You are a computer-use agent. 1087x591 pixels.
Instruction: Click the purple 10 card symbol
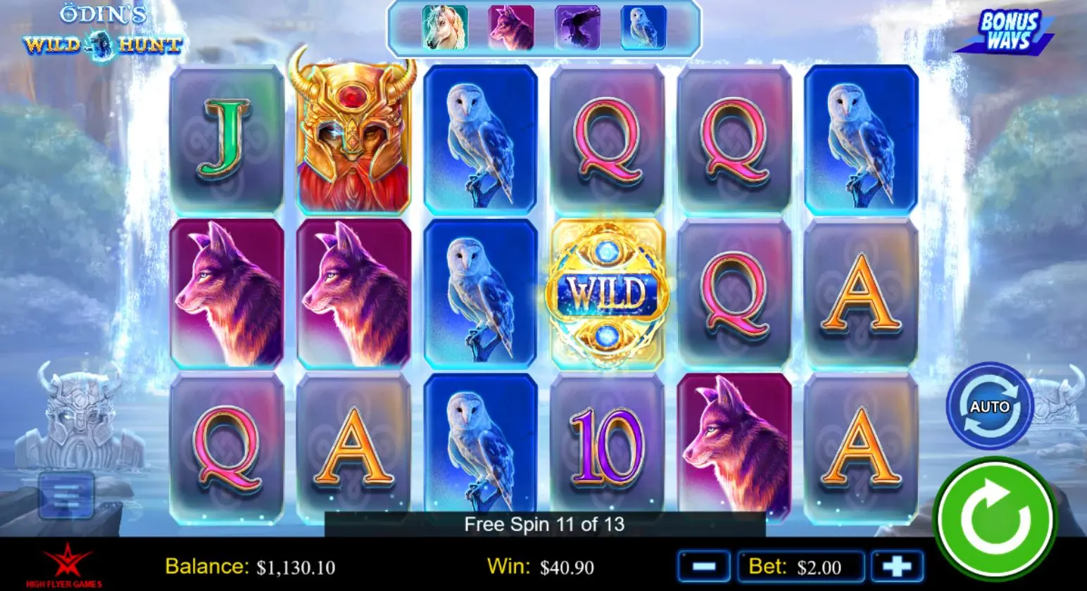pyautogui.click(x=607, y=447)
